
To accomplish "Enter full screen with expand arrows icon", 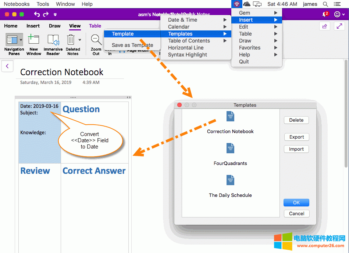I will tap(339, 26).
